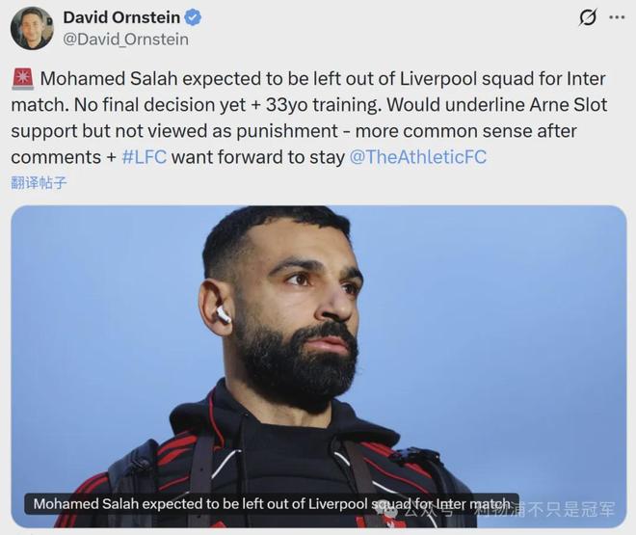This screenshot has width=636, height=535.
Task: Click the watermark text 不只是冠军
Action: [x=571, y=510]
